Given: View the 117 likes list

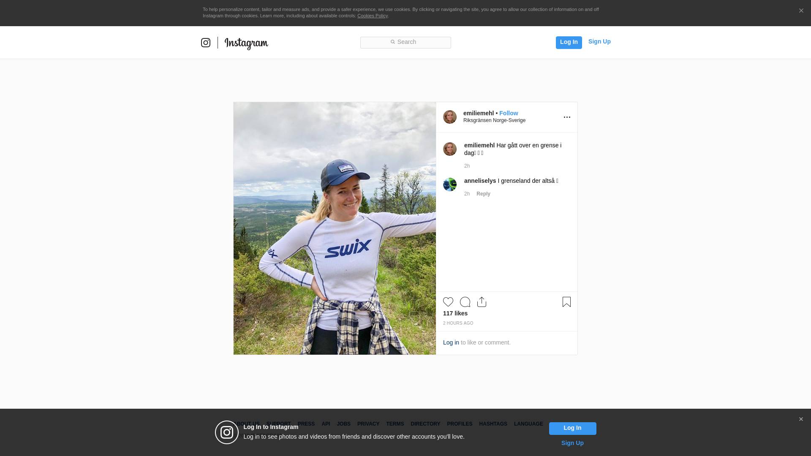Looking at the screenshot, I should coord(455,313).
